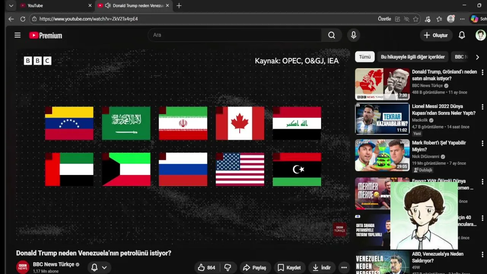Viewport: 487px width, 274px height.
Task: Click the Ara search input field
Action: coord(234,35)
